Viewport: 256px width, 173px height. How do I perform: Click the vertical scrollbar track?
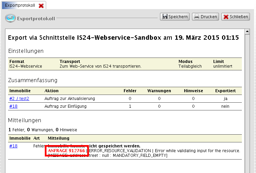pos(247,101)
